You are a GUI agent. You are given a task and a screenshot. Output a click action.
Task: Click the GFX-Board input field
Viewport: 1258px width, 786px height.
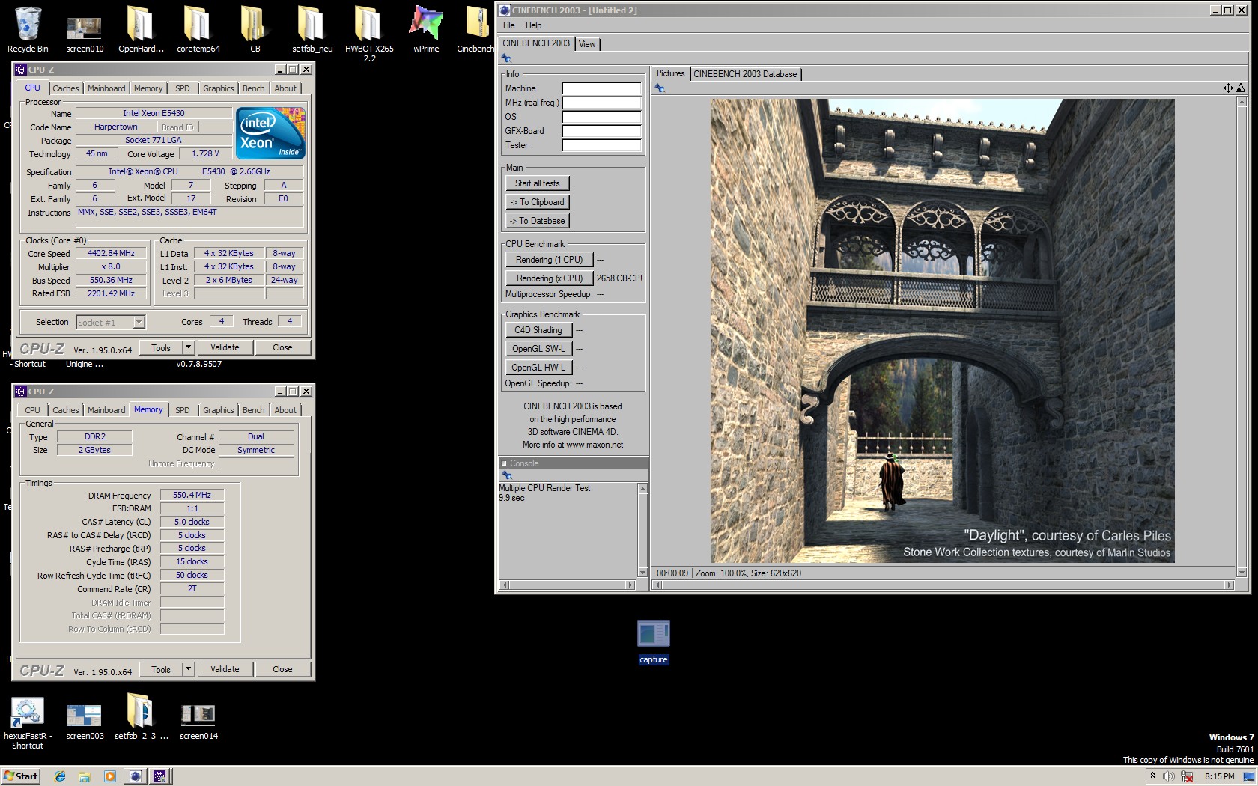pyautogui.click(x=601, y=131)
